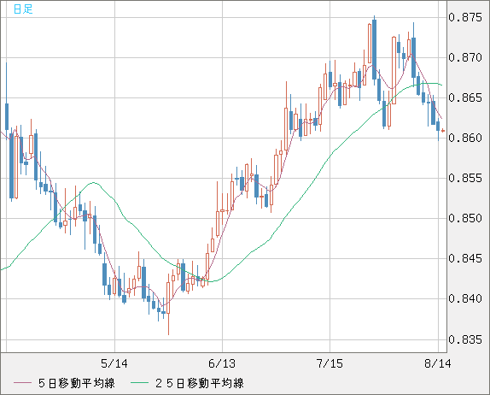Click the latest price marker near 0.861
Image resolution: width=490 pixels, height=395 pixels.
coord(443,131)
